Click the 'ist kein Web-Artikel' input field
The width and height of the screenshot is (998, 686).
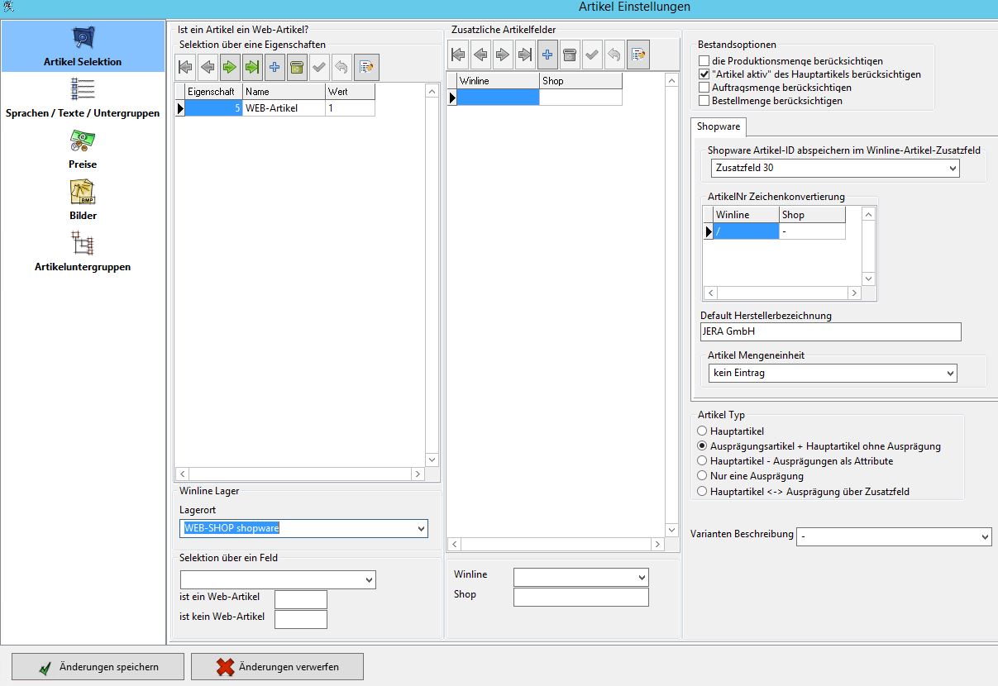click(301, 619)
